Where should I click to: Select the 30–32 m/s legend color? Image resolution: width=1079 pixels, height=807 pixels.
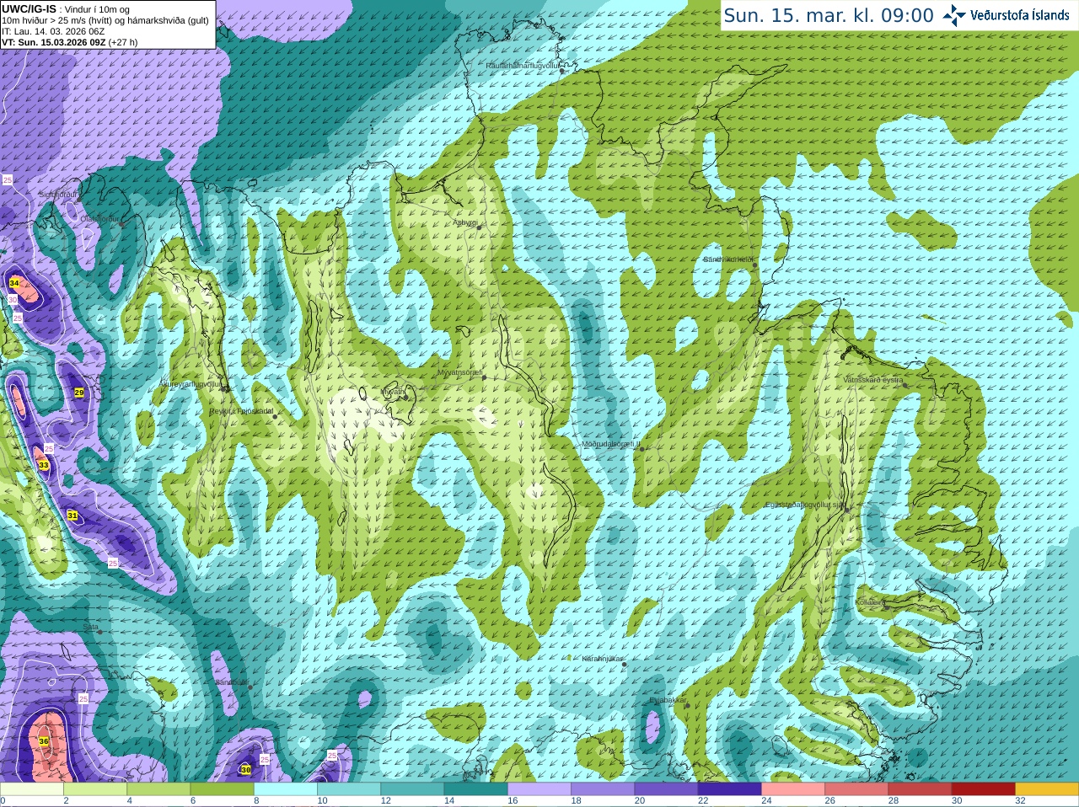[x=984, y=789]
